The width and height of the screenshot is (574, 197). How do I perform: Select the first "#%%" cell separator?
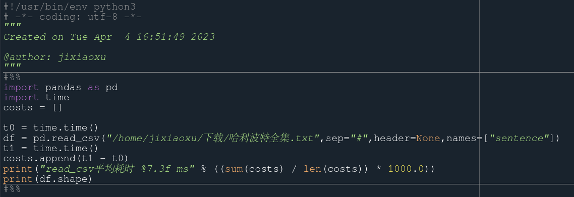click(12, 77)
